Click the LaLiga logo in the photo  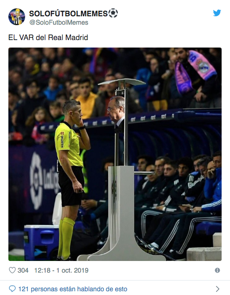click(44, 181)
